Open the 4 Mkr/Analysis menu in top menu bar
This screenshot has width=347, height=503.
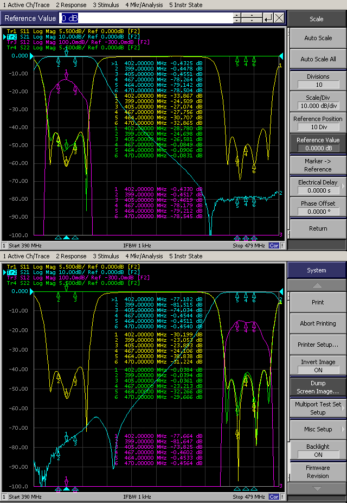(144, 5)
